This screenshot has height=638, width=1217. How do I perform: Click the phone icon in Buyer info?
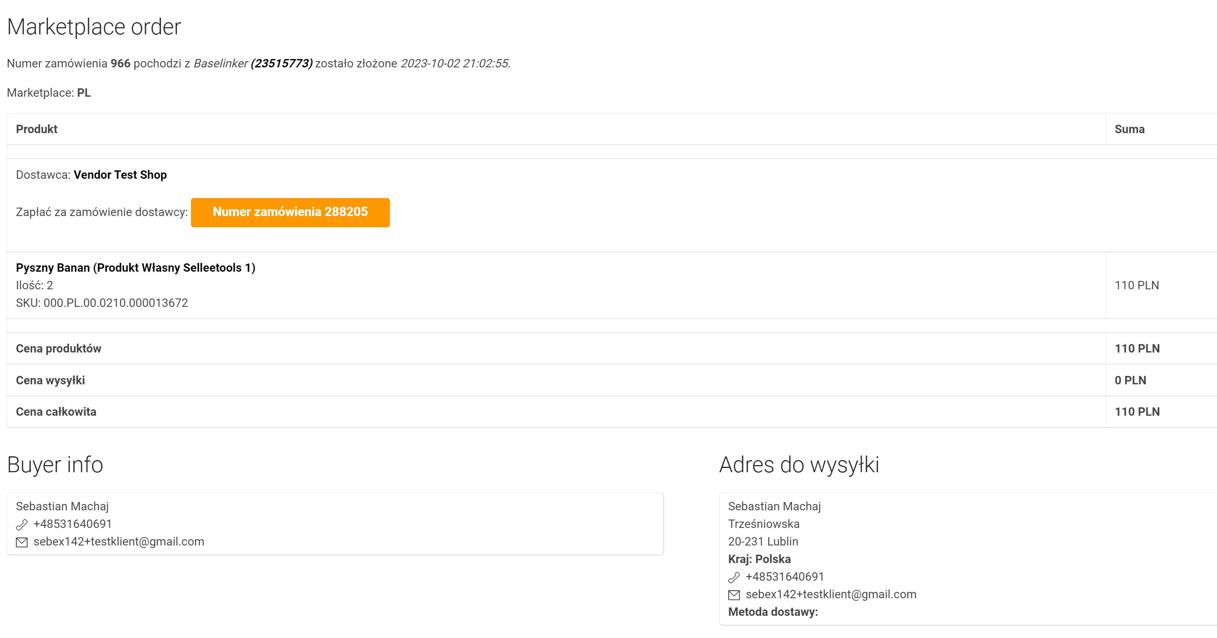[x=22, y=525]
